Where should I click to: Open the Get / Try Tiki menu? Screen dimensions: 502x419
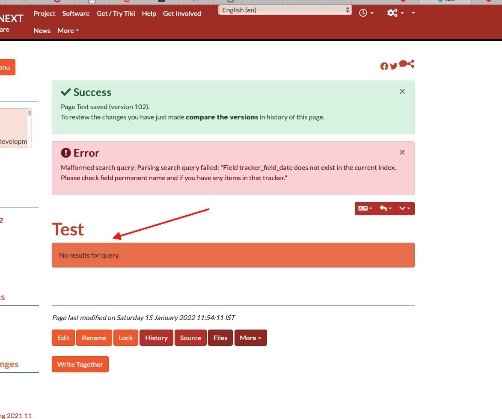(116, 13)
